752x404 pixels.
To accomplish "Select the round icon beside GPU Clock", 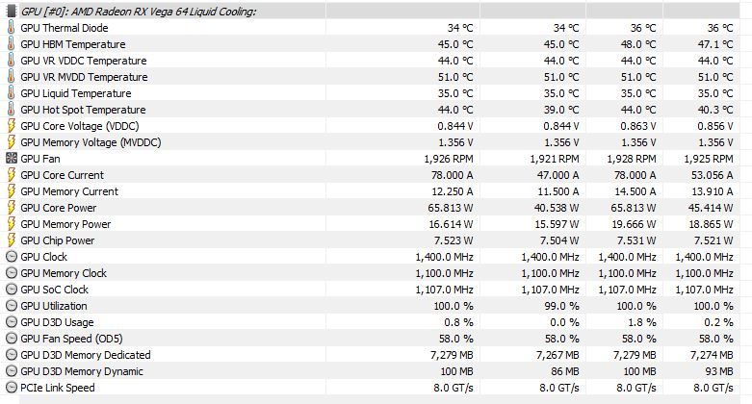I will click(12, 257).
